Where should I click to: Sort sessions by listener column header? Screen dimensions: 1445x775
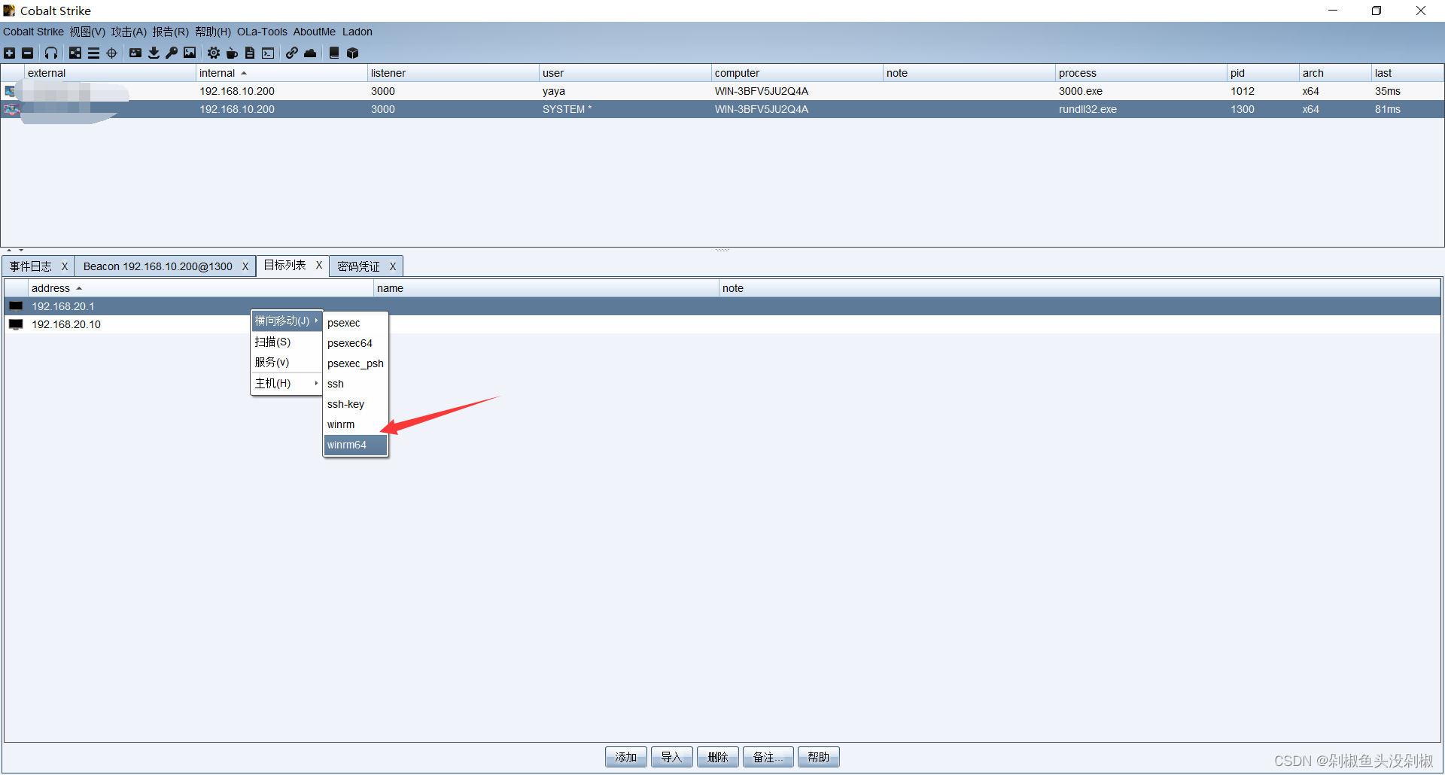[453, 73]
